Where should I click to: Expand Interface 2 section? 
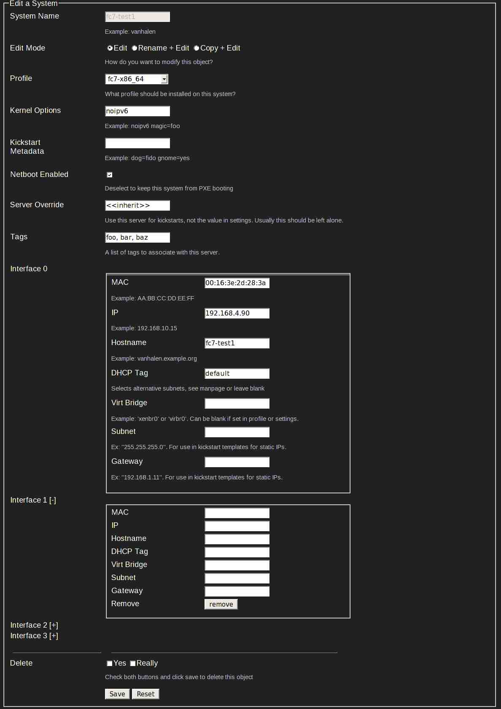pos(54,625)
